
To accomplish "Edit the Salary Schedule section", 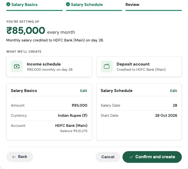I will coord(173,91).
